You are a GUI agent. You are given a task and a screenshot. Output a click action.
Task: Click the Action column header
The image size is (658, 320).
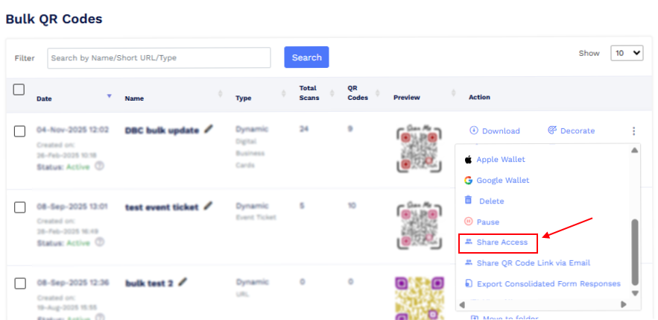point(479,97)
